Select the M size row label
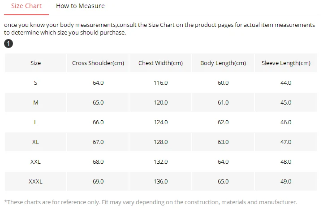 click(36, 103)
